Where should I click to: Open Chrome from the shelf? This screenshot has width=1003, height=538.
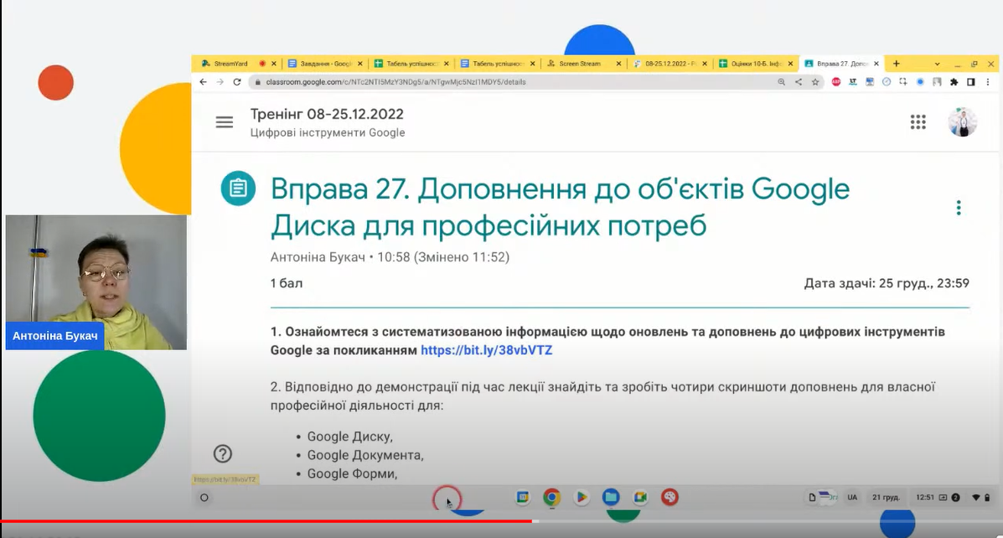[552, 497]
